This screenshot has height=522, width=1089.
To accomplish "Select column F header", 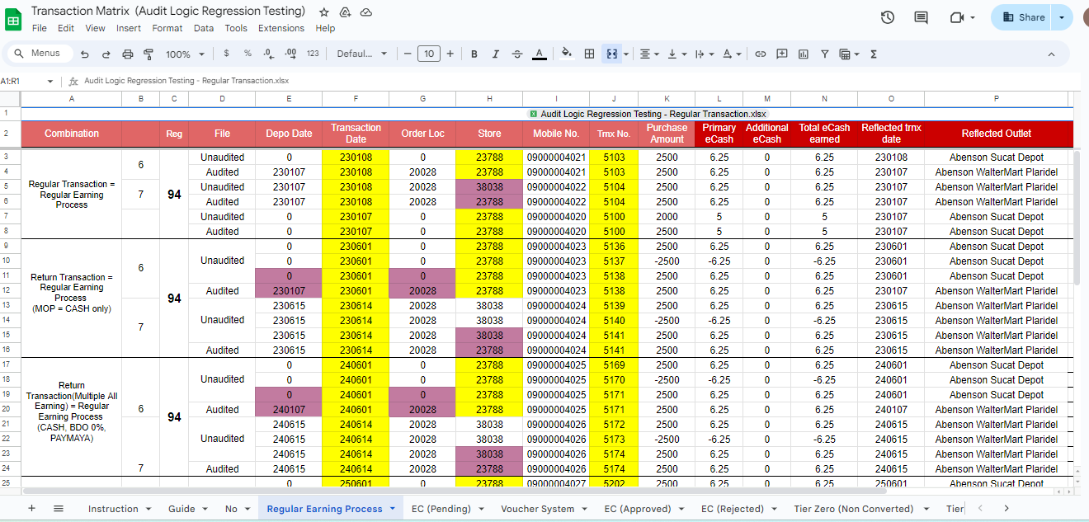I will tap(356, 99).
